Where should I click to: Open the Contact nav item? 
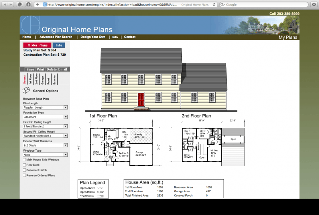pos(130,37)
